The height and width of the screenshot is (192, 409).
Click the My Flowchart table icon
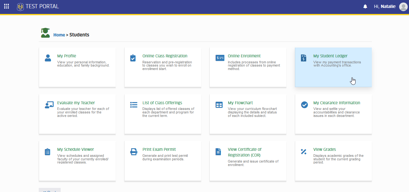coord(219,105)
